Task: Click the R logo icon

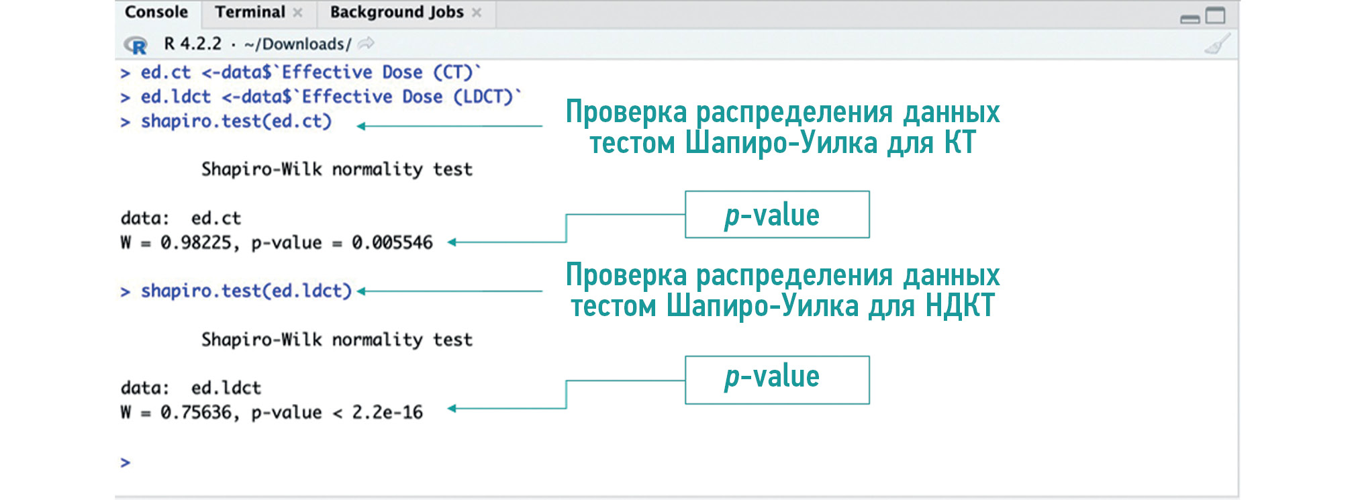Action: [x=136, y=45]
